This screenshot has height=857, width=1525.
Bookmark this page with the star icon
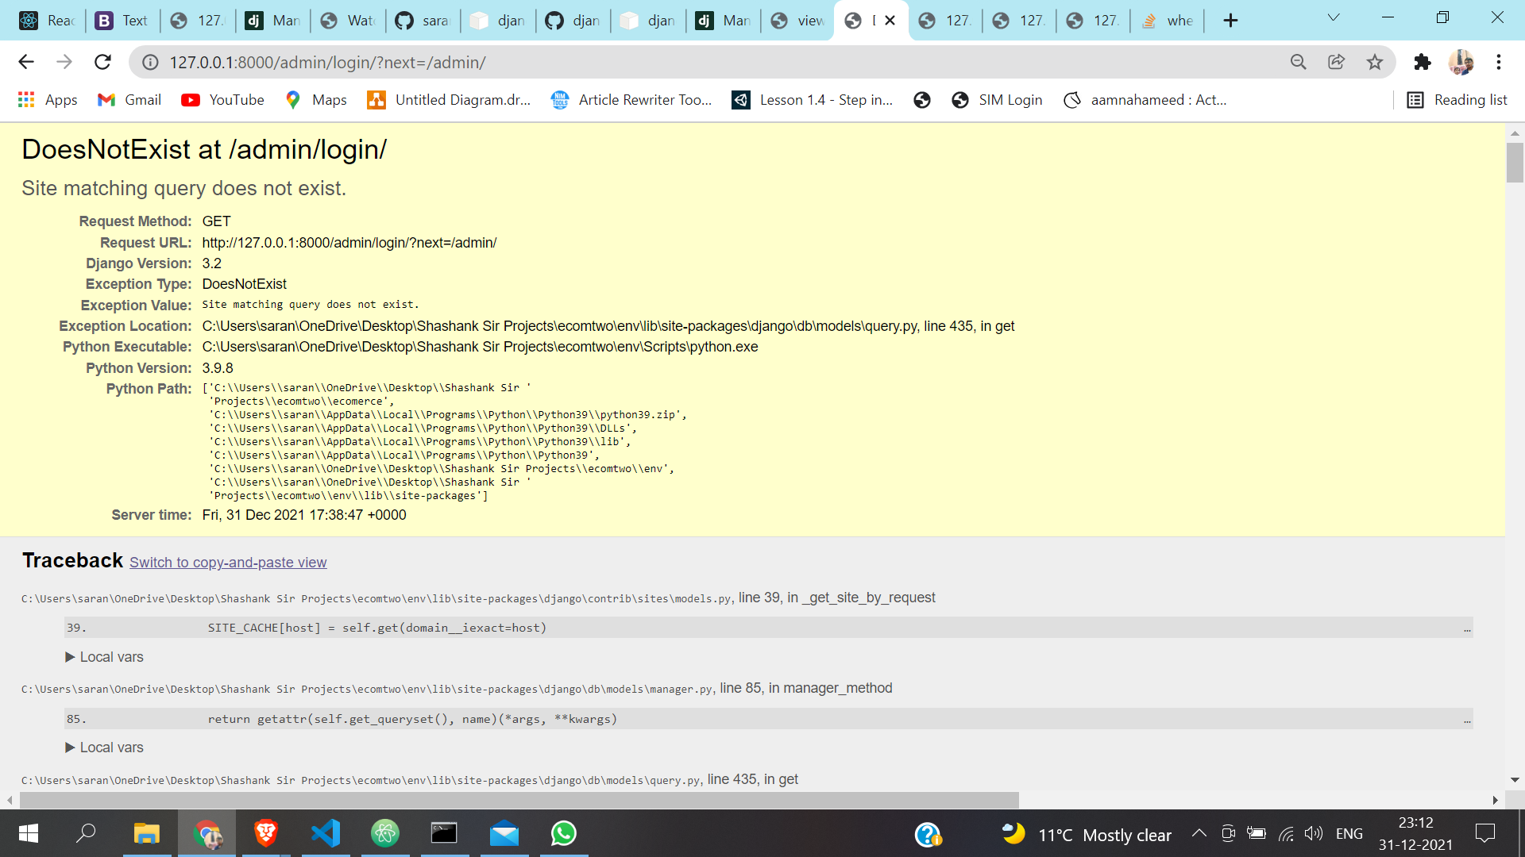pyautogui.click(x=1375, y=62)
